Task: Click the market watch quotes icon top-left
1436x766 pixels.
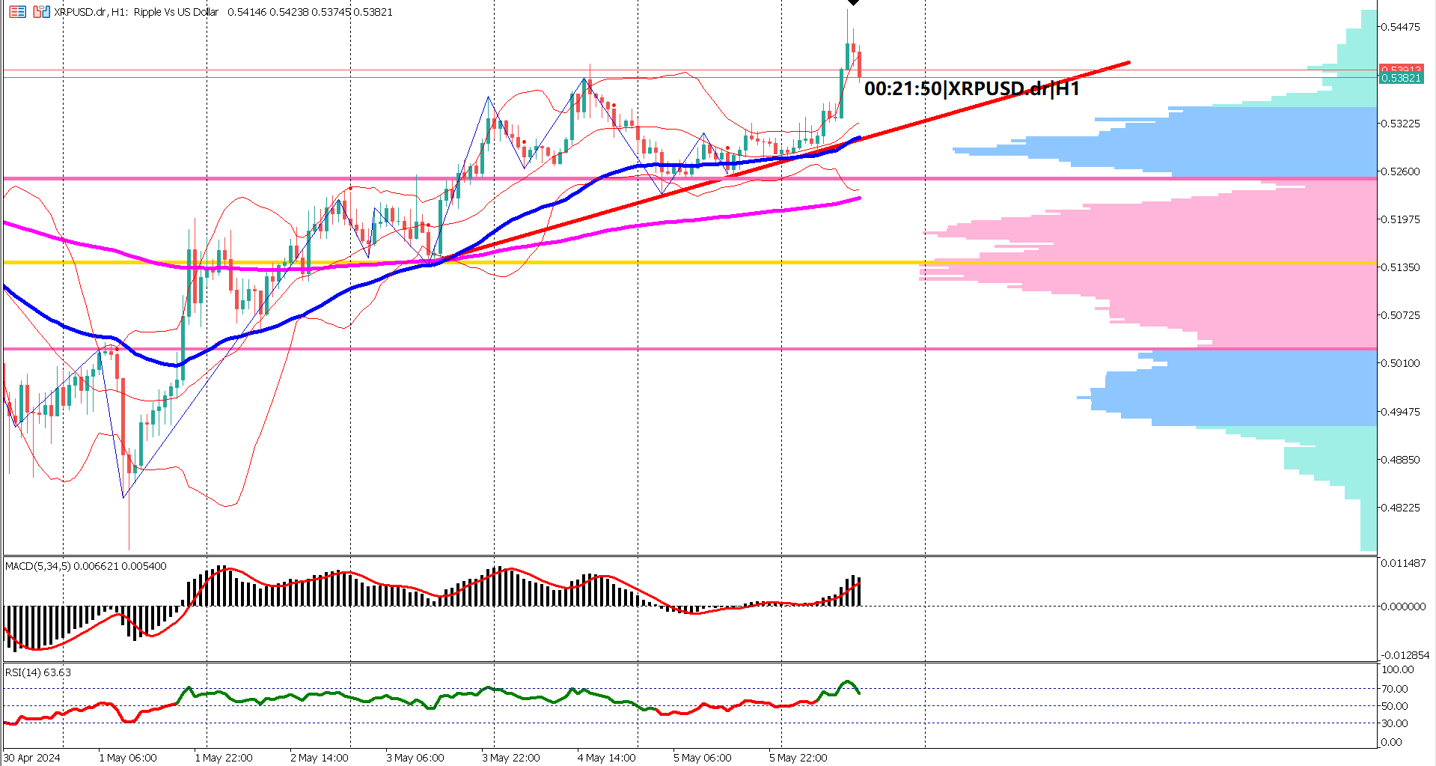Action: [x=17, y=12]
